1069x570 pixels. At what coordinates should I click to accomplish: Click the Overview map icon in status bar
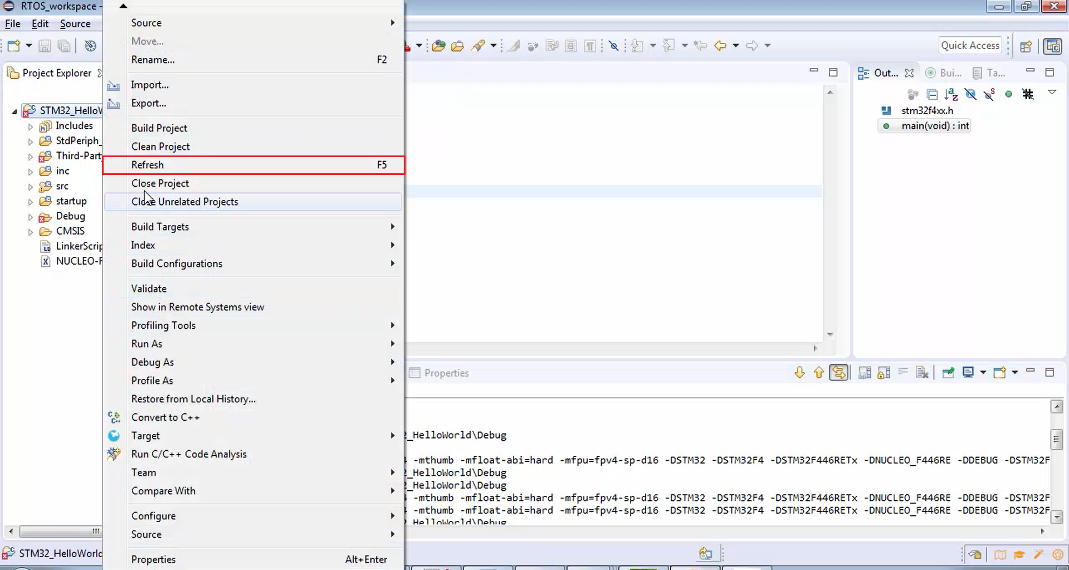click(1000, 554)
